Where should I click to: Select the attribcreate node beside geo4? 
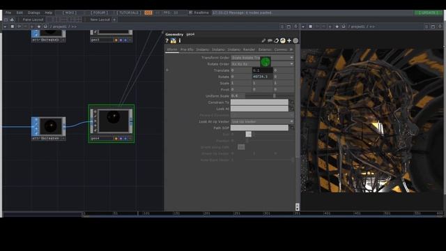coord(48,128)
